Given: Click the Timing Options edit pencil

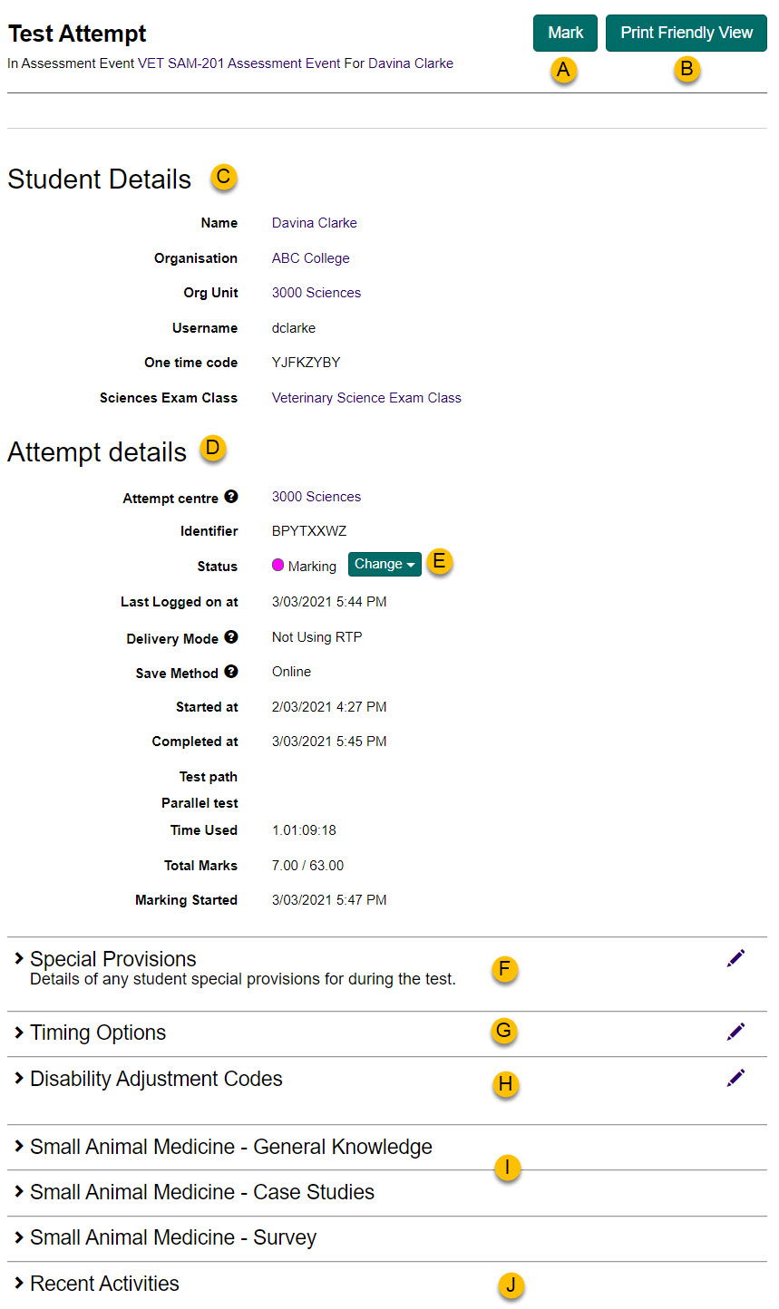Looking at the screenshot, I should click(735, 1031).
